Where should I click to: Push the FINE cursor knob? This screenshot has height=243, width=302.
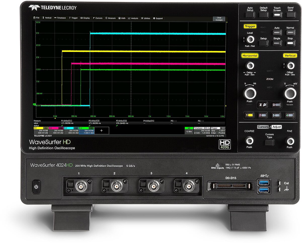290,141
